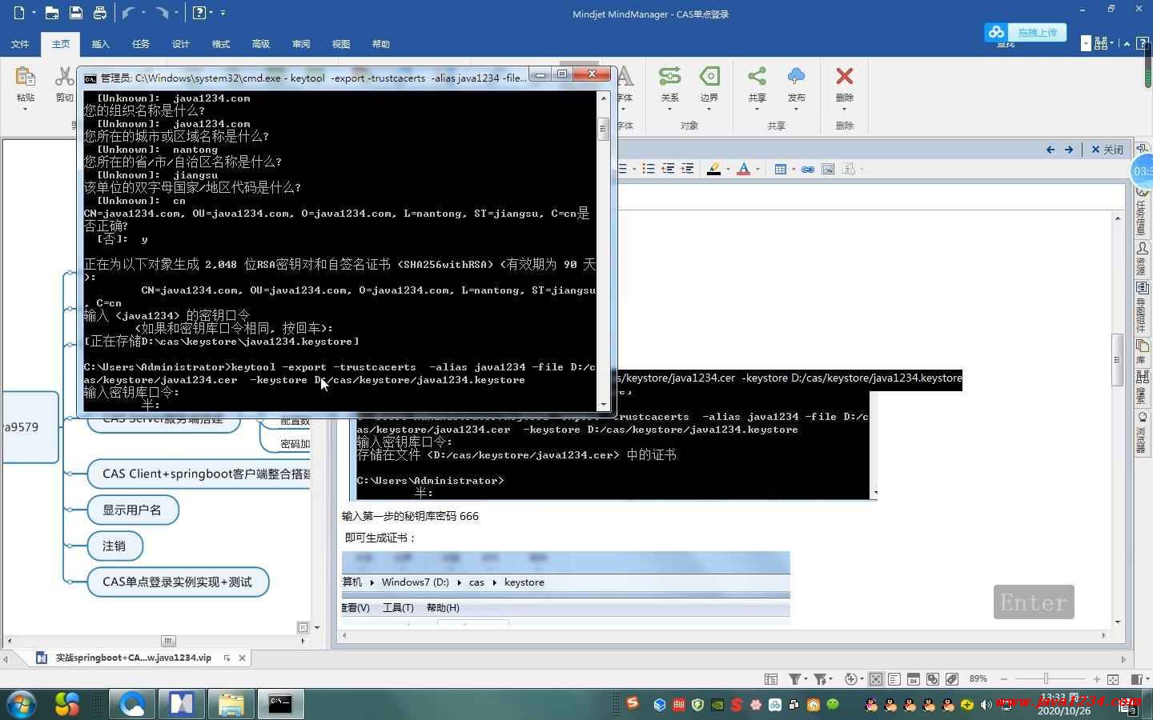Image resolution: width=1153 pixels, height=720 pixels.
Task: Click the font color A icon
Action: tap(744, 169)
